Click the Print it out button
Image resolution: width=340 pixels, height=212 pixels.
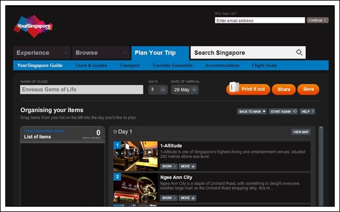click(x=248, y=89)
